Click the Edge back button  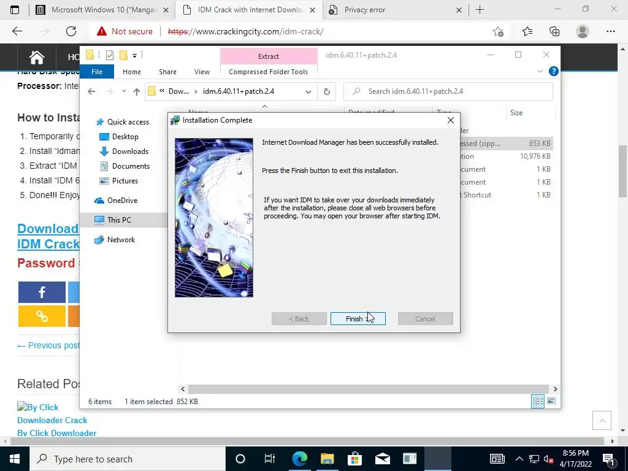17,31
